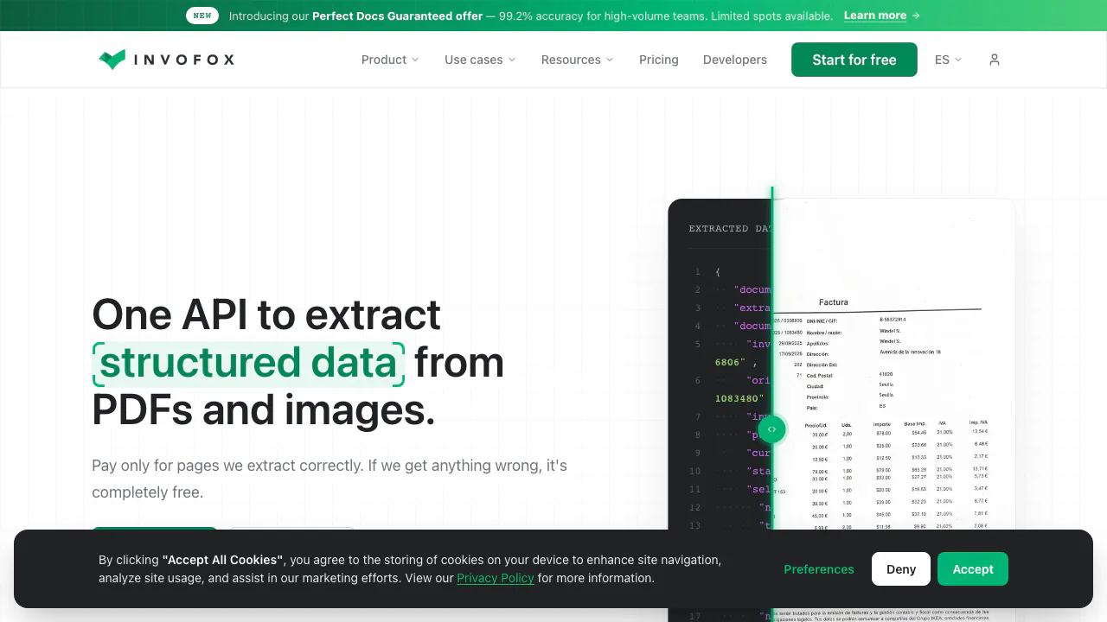Expand the Use cases menu
The width and height of the screenshot is (1107, 622).
480,60
